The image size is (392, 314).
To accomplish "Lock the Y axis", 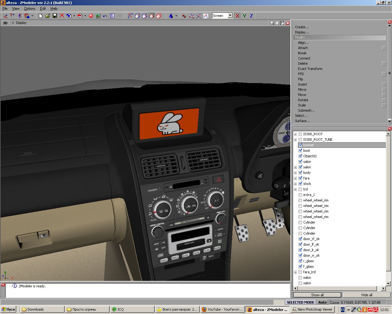I will (244, 16).
